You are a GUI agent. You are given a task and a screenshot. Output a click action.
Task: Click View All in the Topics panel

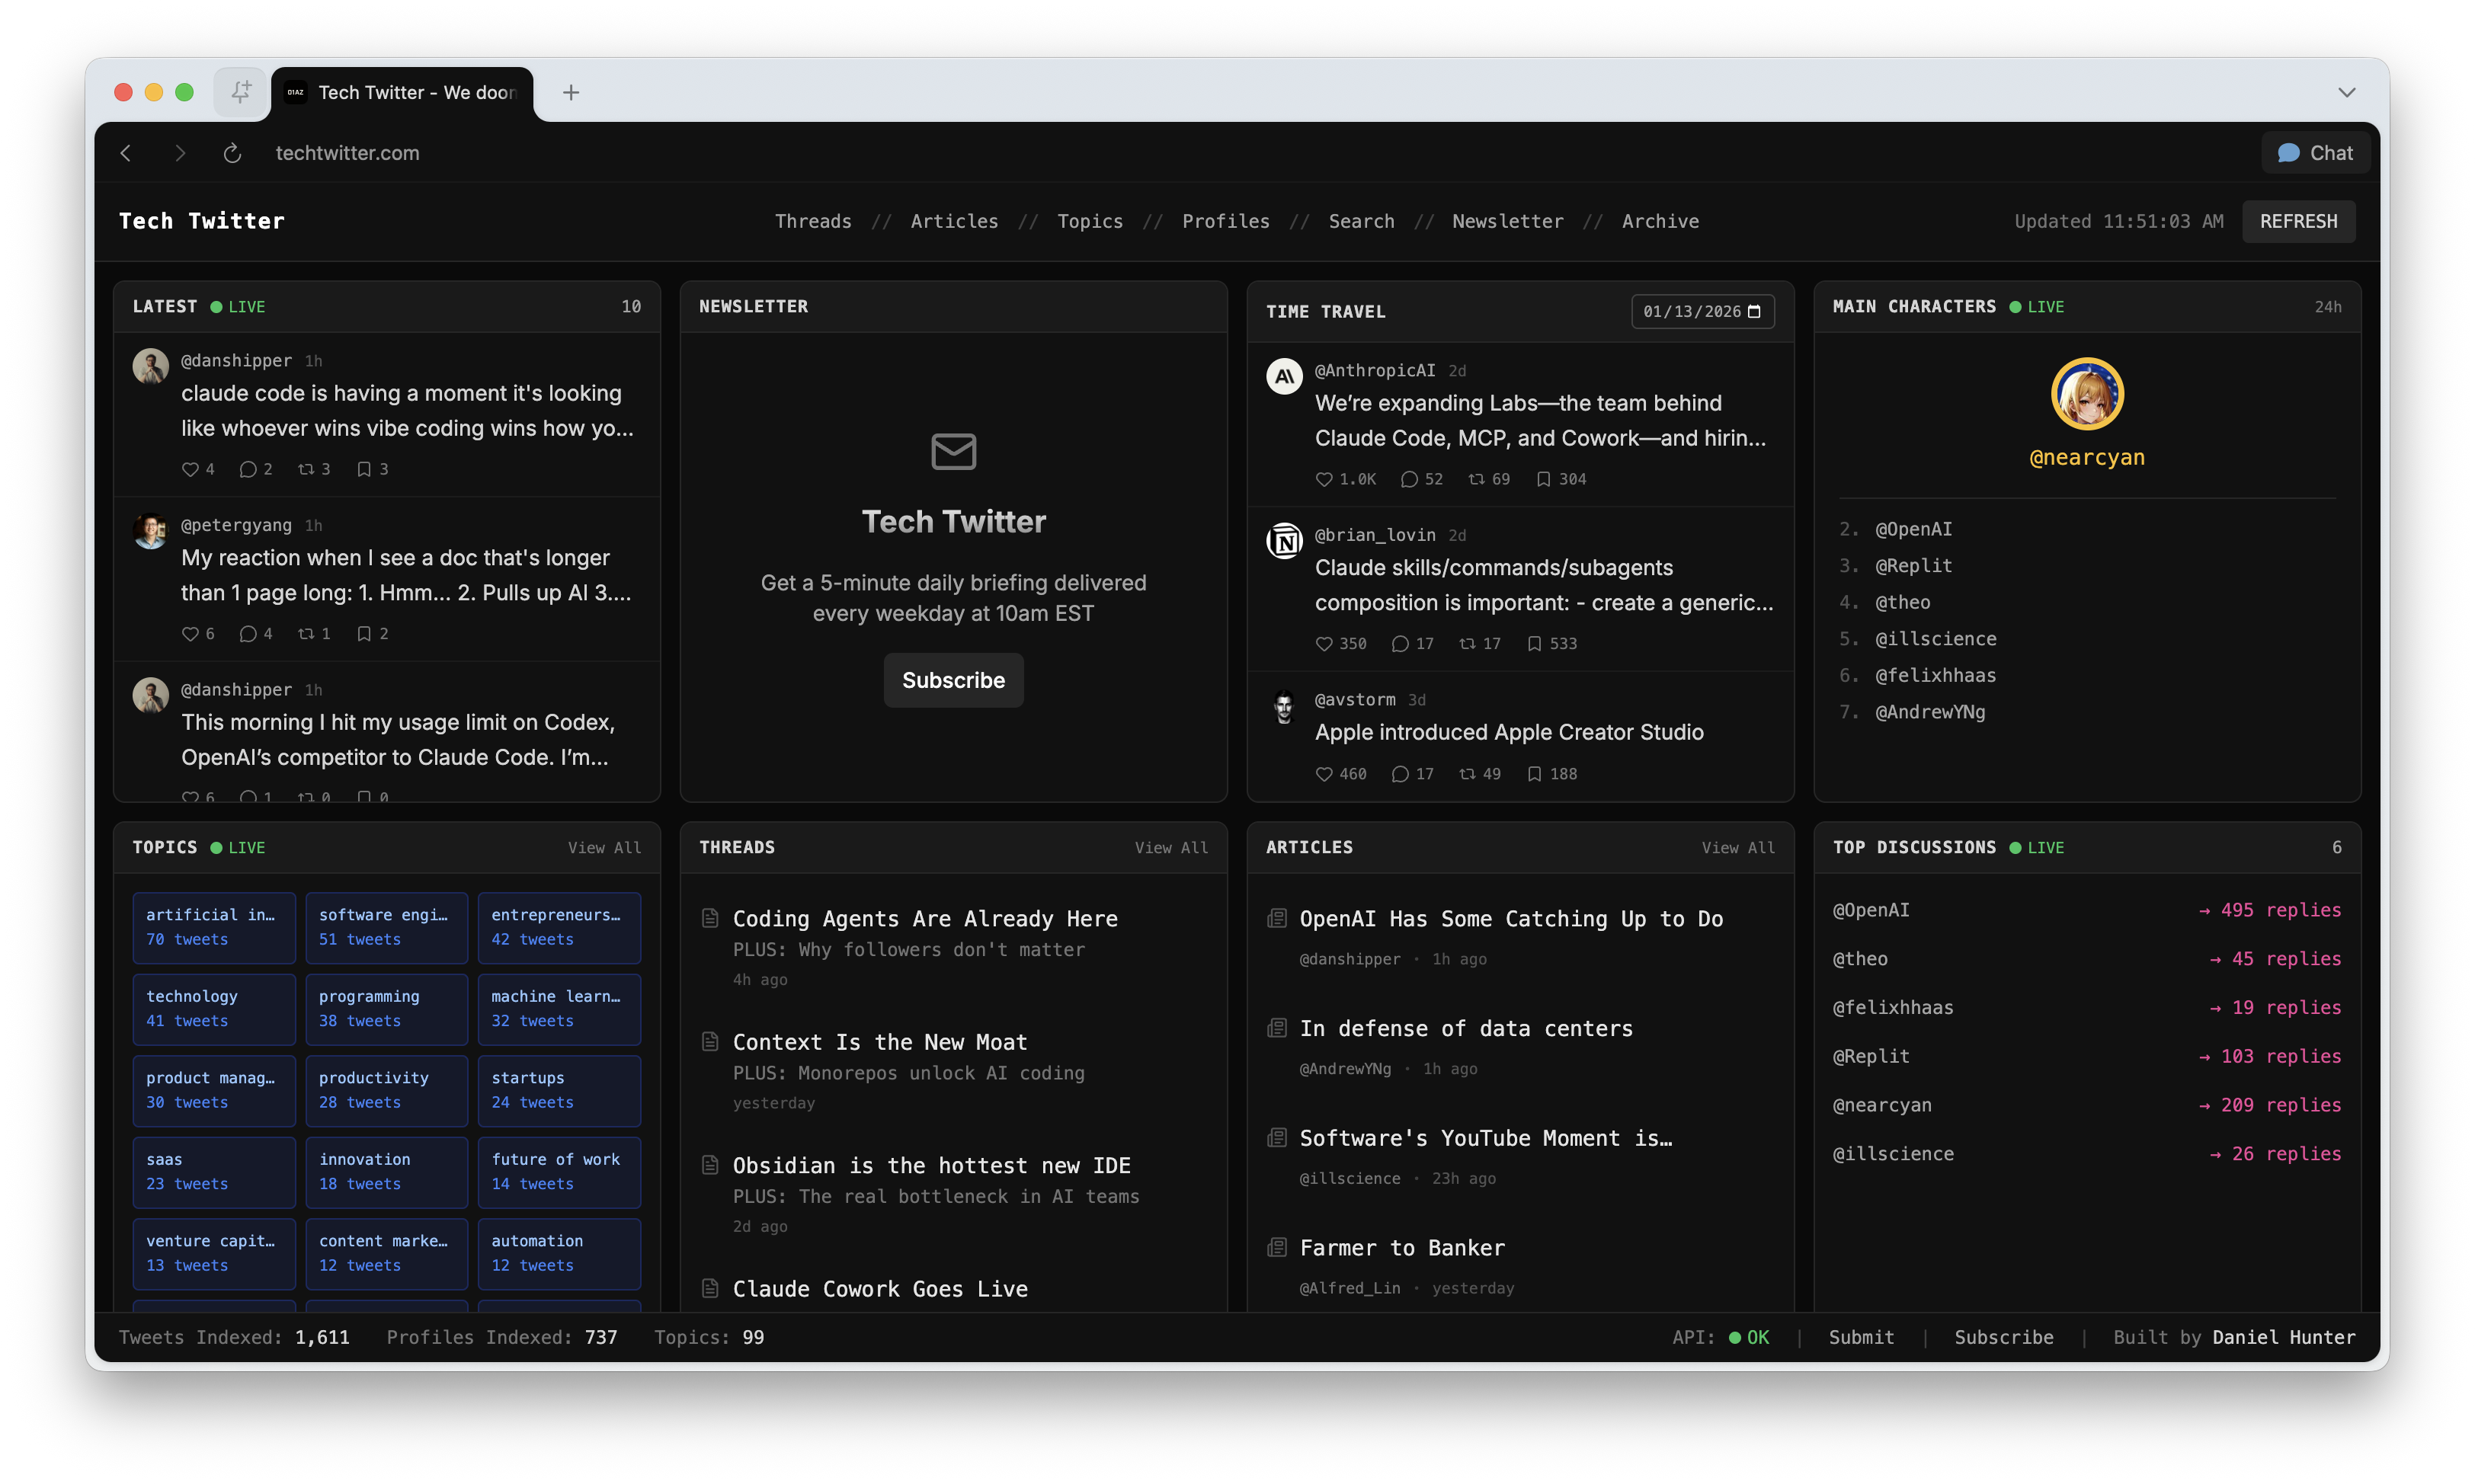[x=604, y=848]
